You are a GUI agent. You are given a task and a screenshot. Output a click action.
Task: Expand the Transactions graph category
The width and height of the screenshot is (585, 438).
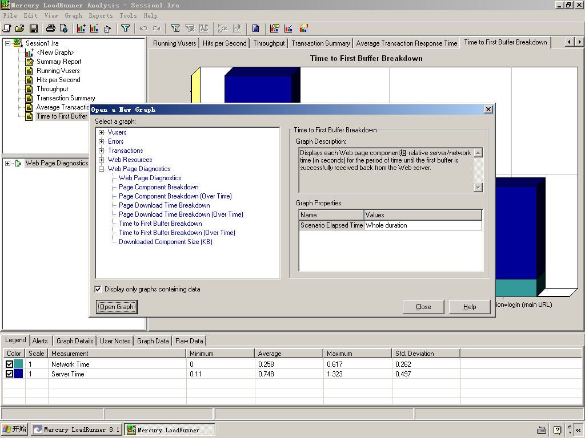click(x=101, y=151)
